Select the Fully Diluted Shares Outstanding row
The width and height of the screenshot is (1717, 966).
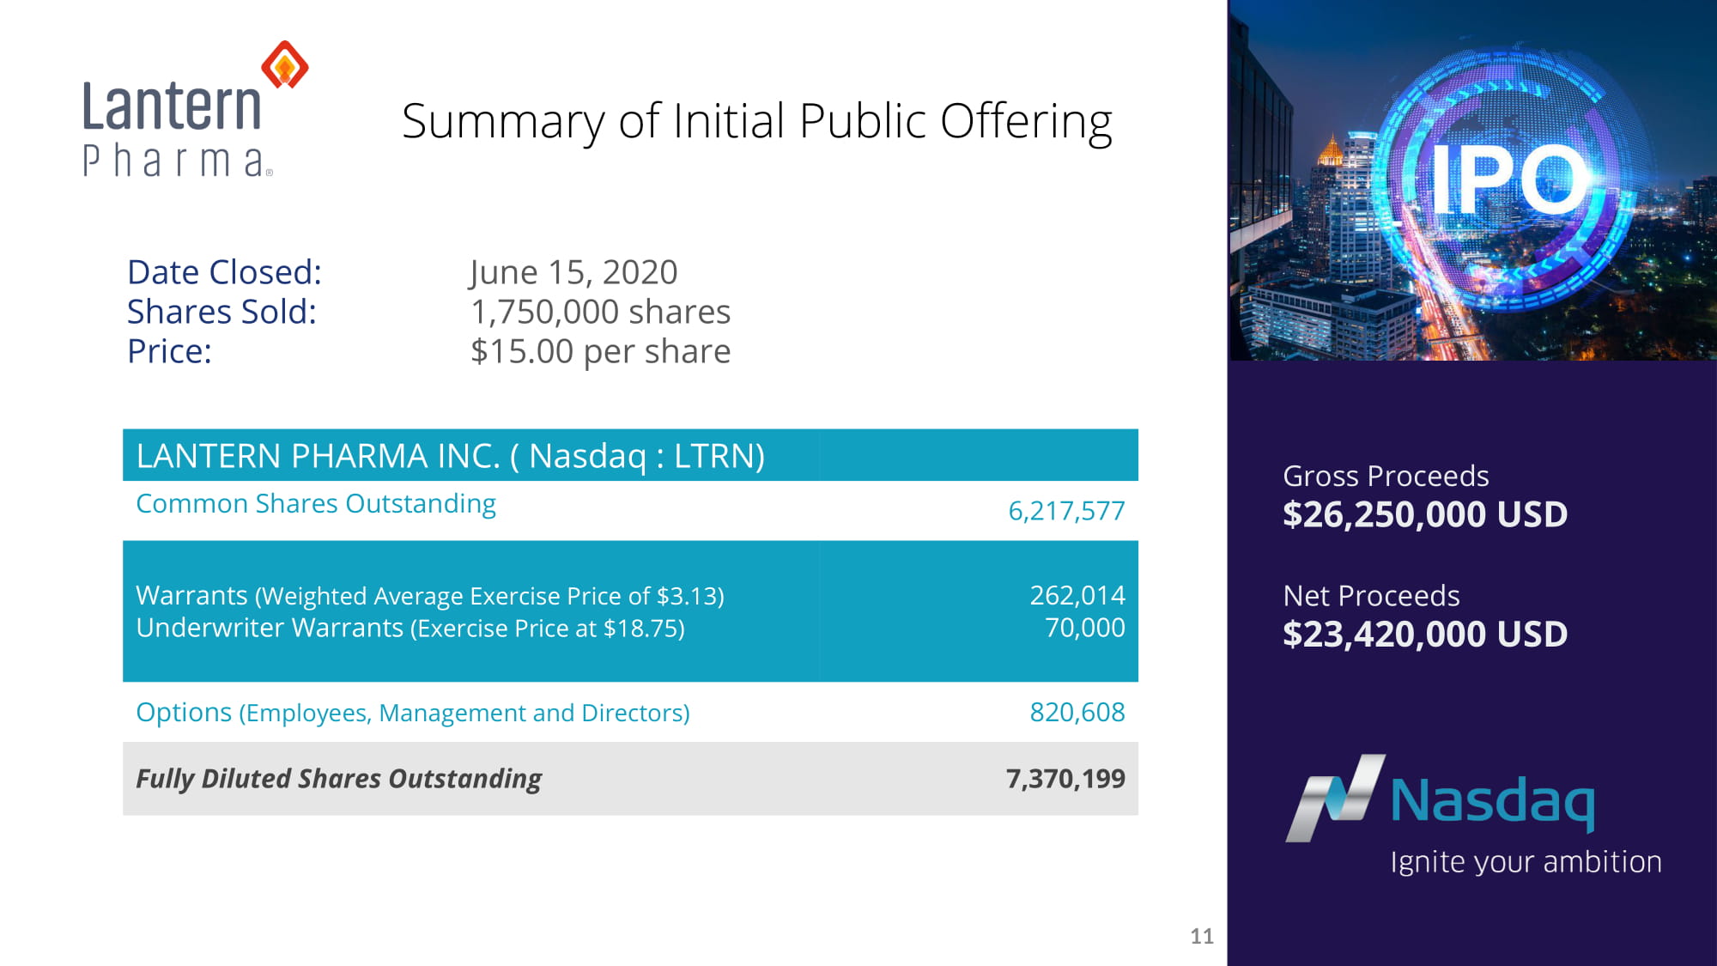pyautogui.click(x=630, y=779)
